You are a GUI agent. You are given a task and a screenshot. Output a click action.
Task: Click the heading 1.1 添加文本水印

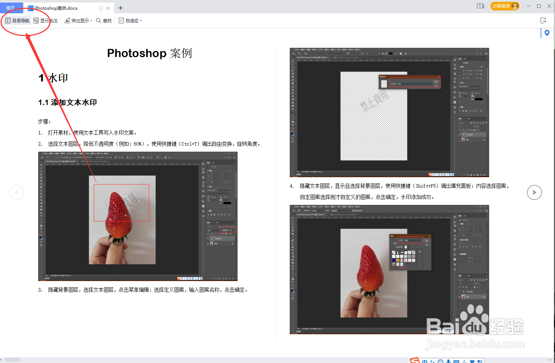(67, 102)
